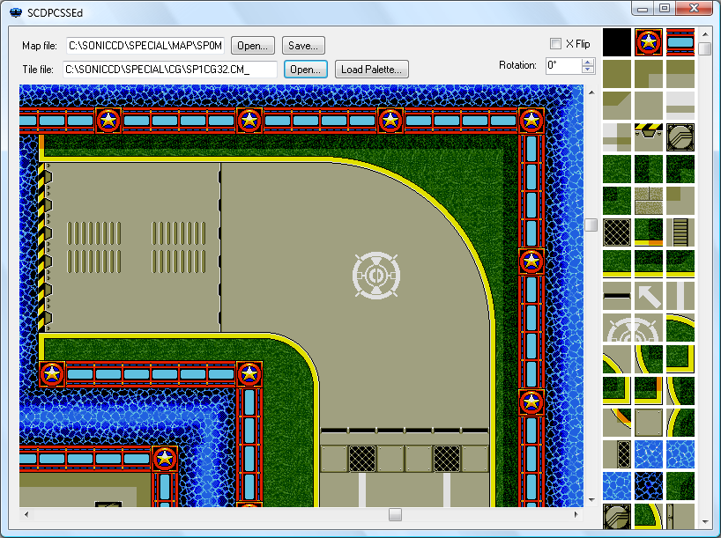Select the white diagonal arrow tile
The width and height of the screenshot is (721, 538).
(649, 296)
